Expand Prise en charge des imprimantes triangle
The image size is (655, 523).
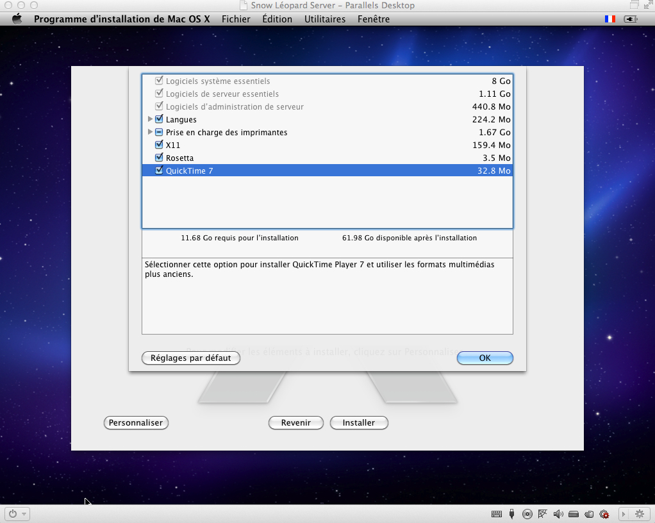click(x=150, y=132)
